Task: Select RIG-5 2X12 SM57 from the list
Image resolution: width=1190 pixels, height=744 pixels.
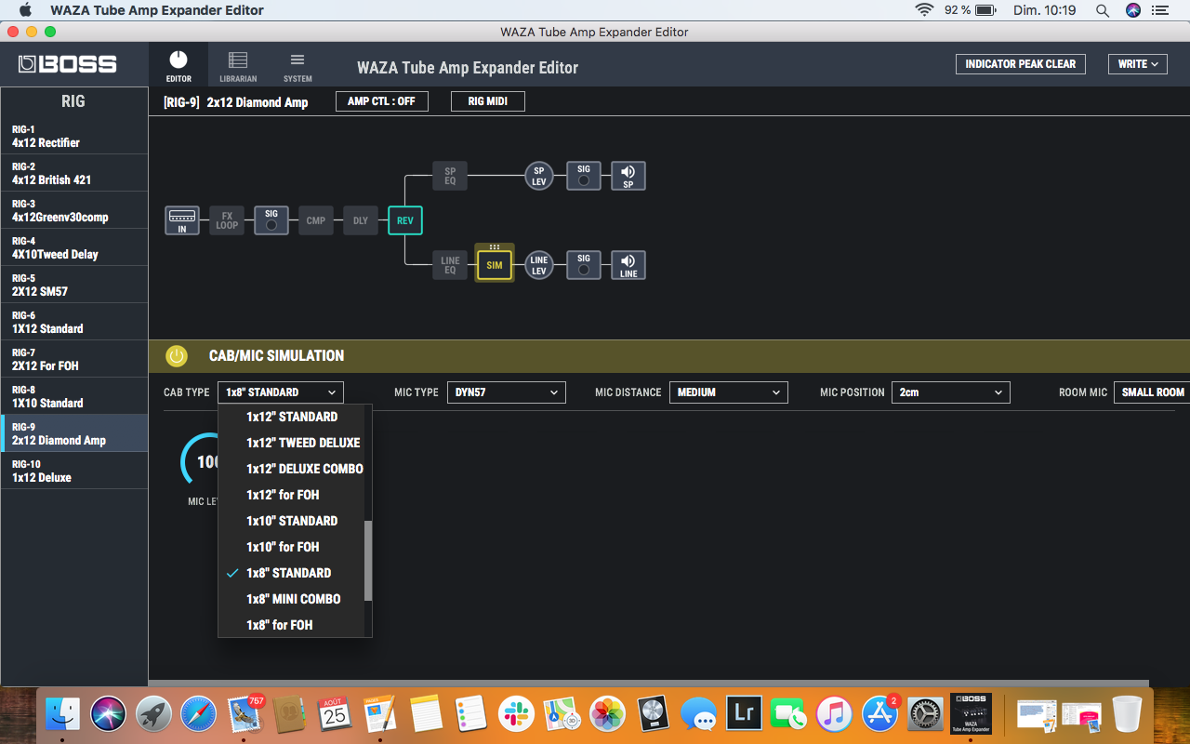Action: pyautogui.click(x=74, y=284)
